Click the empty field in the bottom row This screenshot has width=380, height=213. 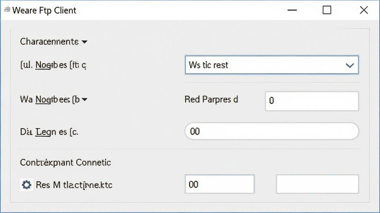[x=317, y=184]
